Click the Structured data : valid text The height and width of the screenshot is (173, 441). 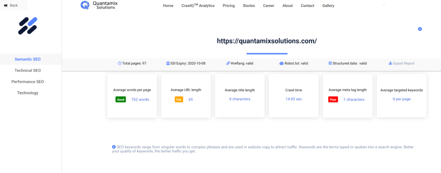coord(350,63)
